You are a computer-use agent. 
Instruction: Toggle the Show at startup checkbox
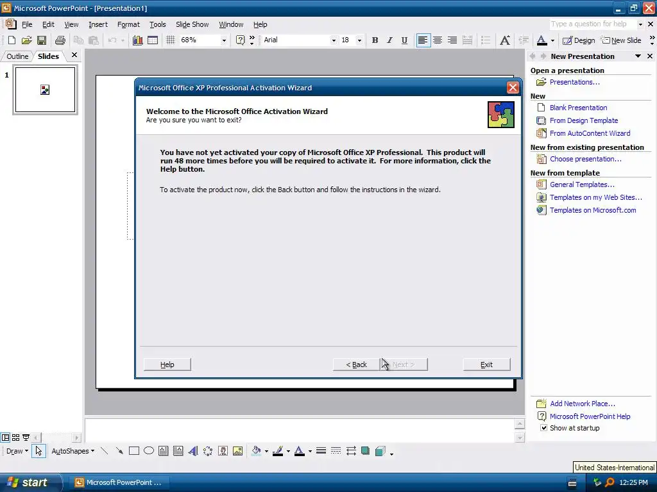click(543, 427)
